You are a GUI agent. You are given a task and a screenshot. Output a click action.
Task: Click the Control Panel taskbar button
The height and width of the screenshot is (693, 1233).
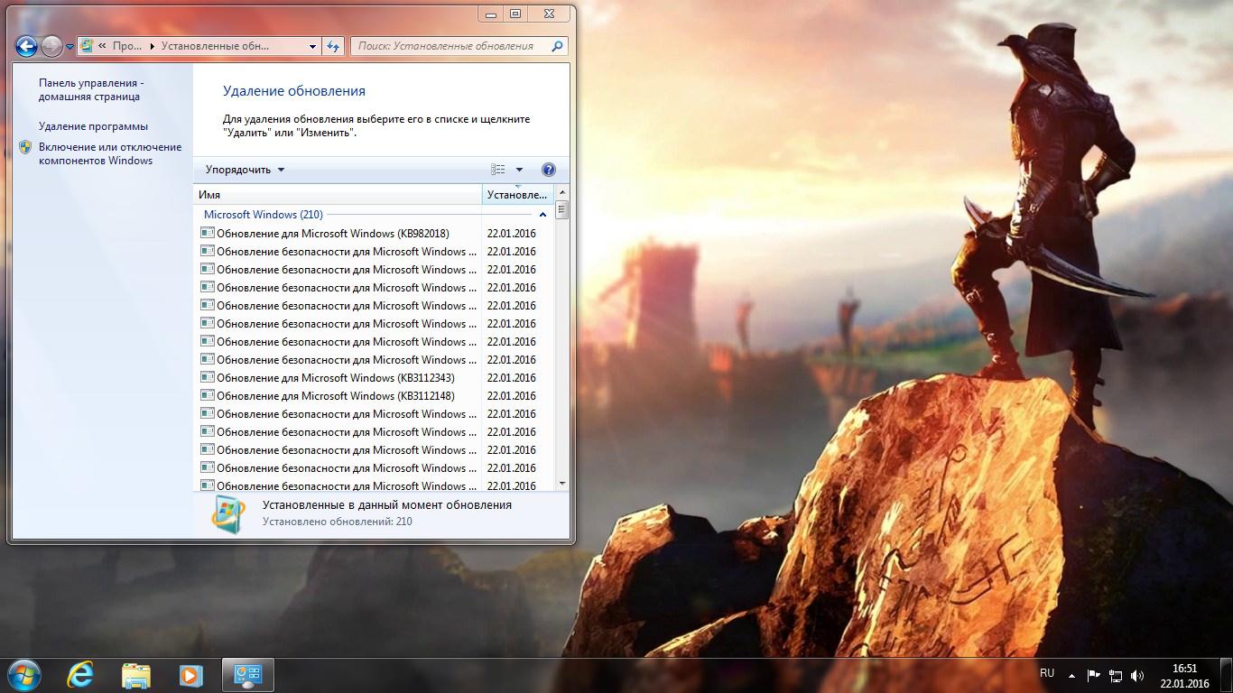pos(246,675)
